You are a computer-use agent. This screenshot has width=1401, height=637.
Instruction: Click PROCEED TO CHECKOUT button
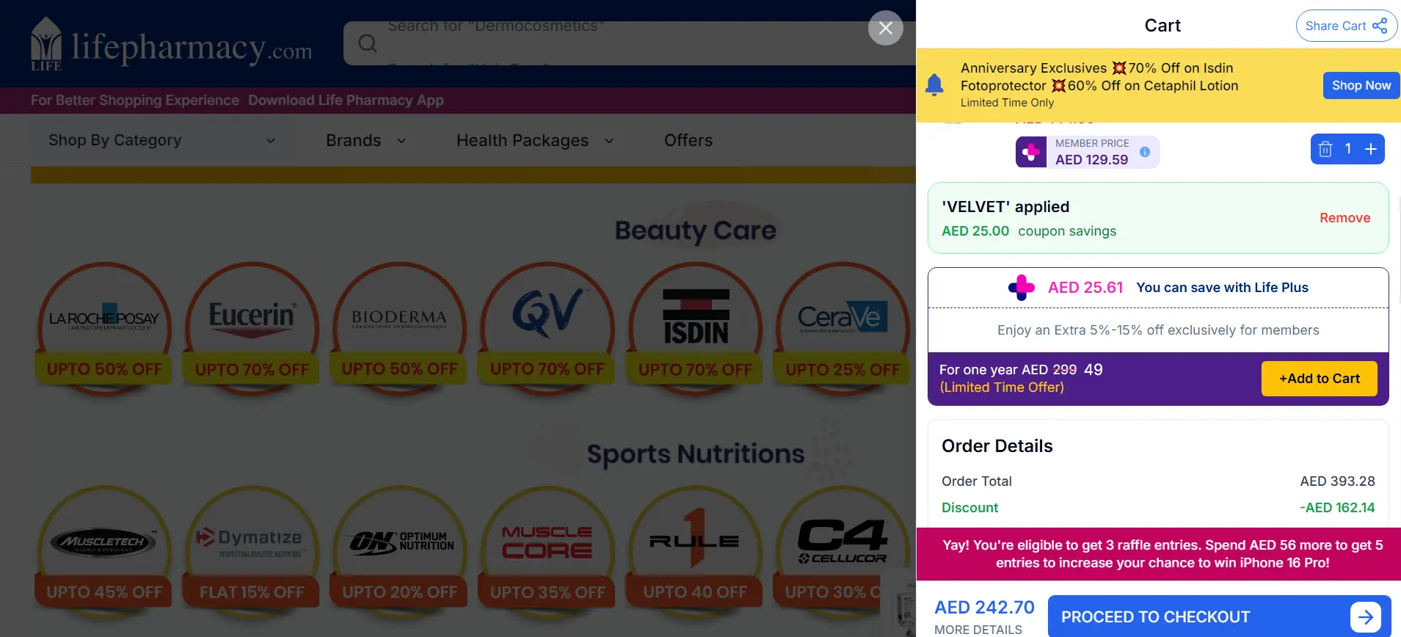[1219, 616]
